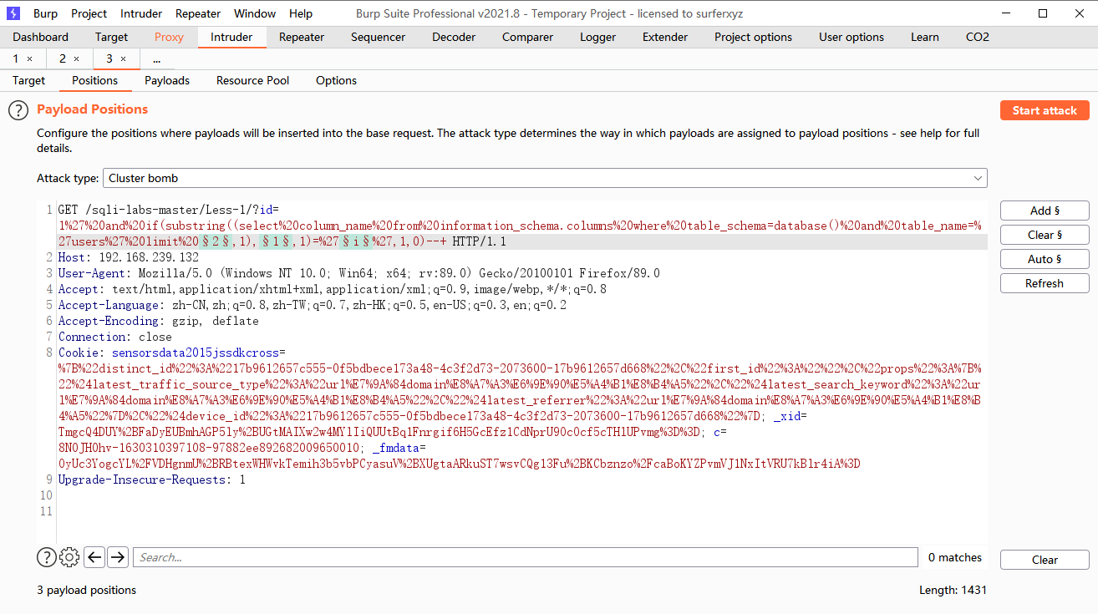Switch to the Proxy tab

click(169, 37)
